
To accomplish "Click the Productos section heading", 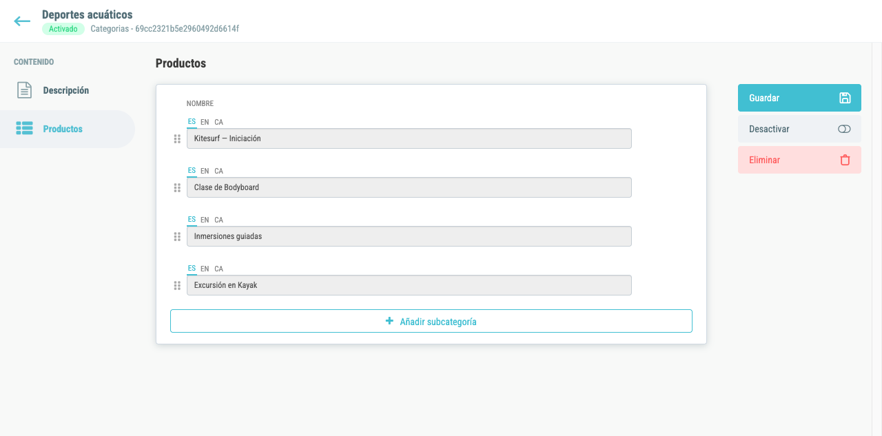I will (x=181, y=63).
